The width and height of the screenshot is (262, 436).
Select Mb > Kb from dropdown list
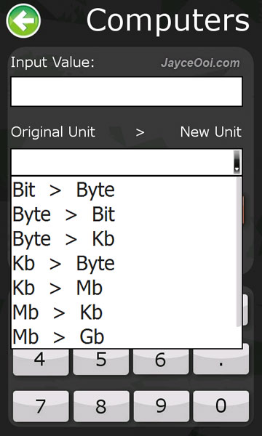[x=124, y=312]
